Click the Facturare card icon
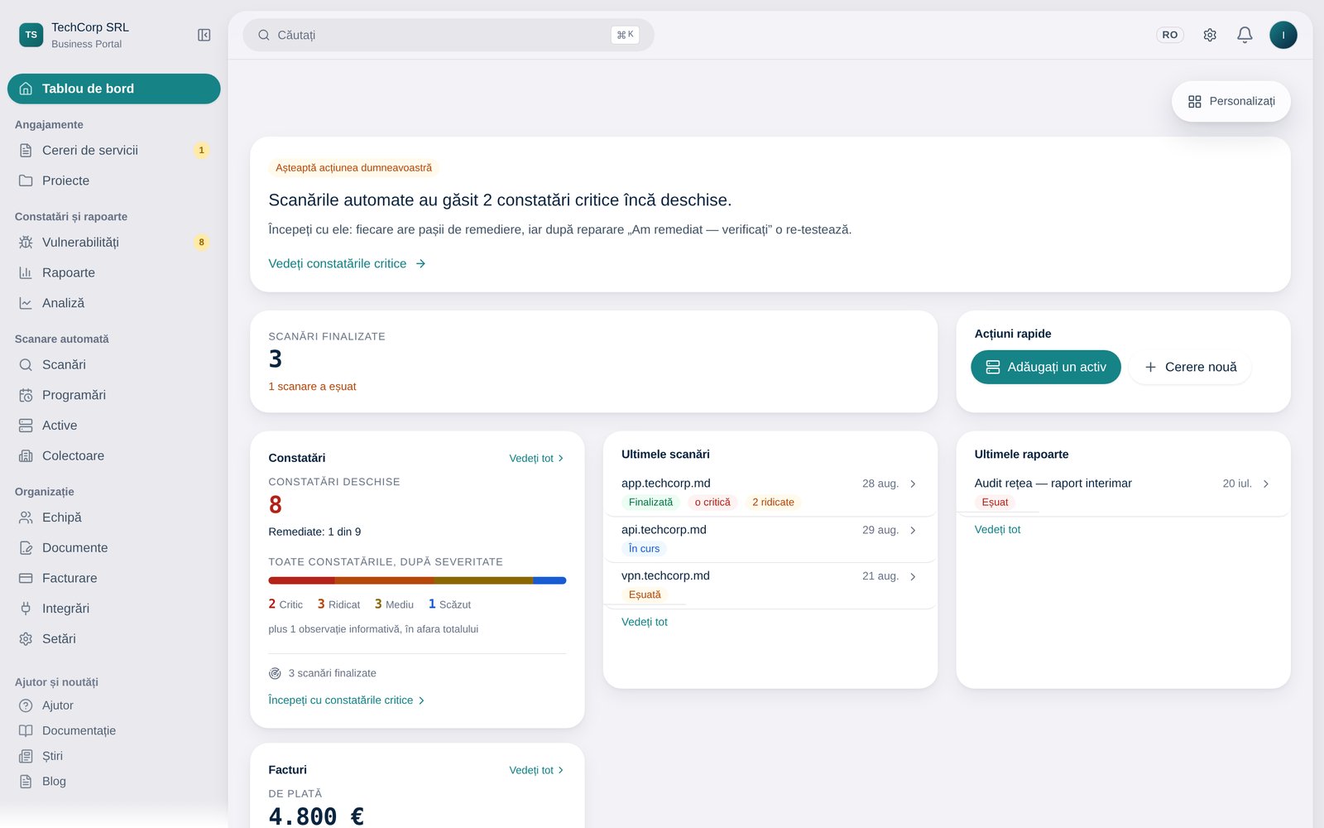Image resolution: width=1324 pixels, height=828 pixels. tap(26, 579)
